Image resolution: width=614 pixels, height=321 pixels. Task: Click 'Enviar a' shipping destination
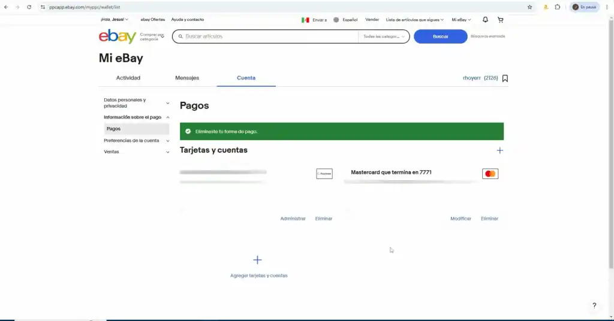click(320, 20)
